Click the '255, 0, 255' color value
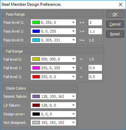Viewport: 126px width, 130px height. [x=51, y=68]
